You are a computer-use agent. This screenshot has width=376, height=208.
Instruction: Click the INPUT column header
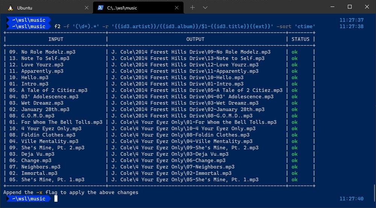coord(56,39)
